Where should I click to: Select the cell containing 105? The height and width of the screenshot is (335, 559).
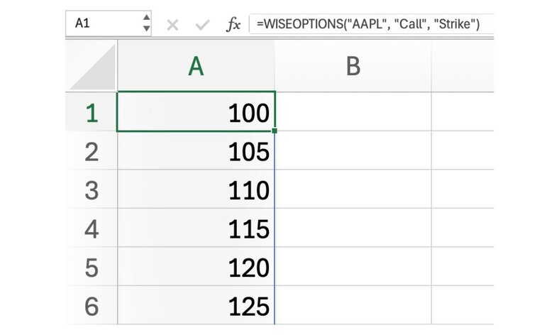click(196, 151)
